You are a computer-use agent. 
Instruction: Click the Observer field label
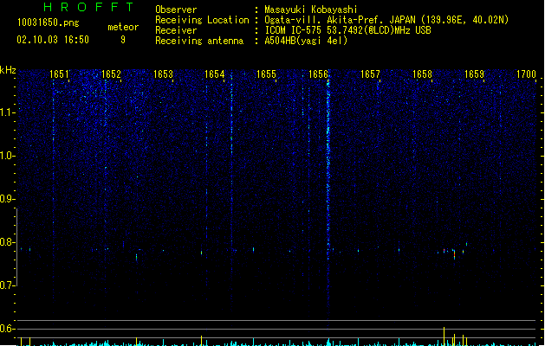click(176, 10)
